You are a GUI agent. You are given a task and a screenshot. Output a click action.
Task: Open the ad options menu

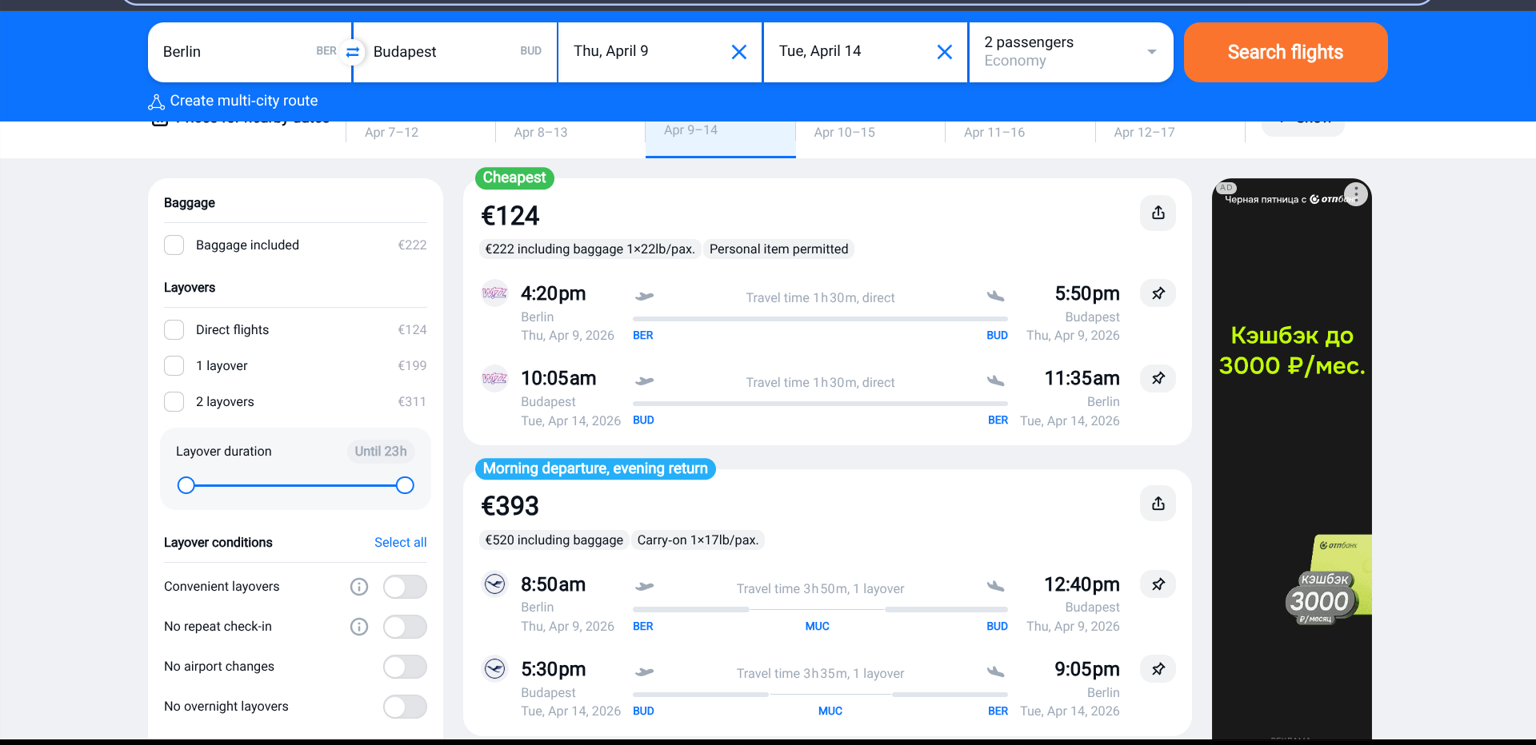point(1355,193)
